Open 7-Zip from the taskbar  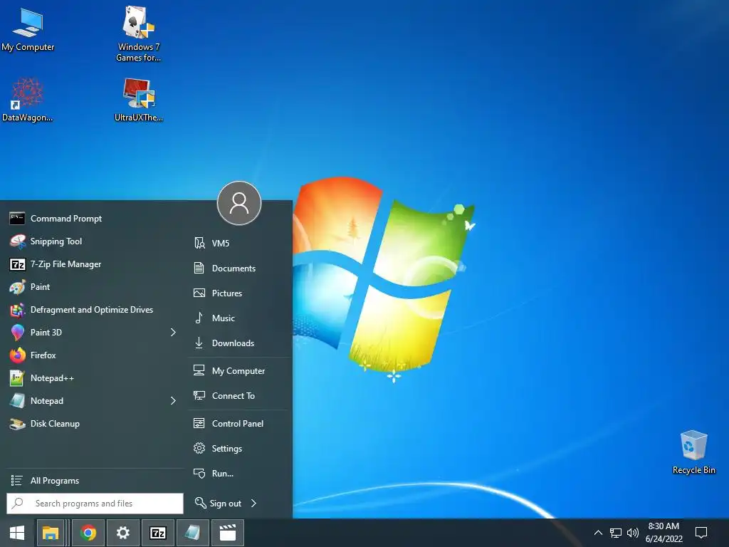click(157, 533)
